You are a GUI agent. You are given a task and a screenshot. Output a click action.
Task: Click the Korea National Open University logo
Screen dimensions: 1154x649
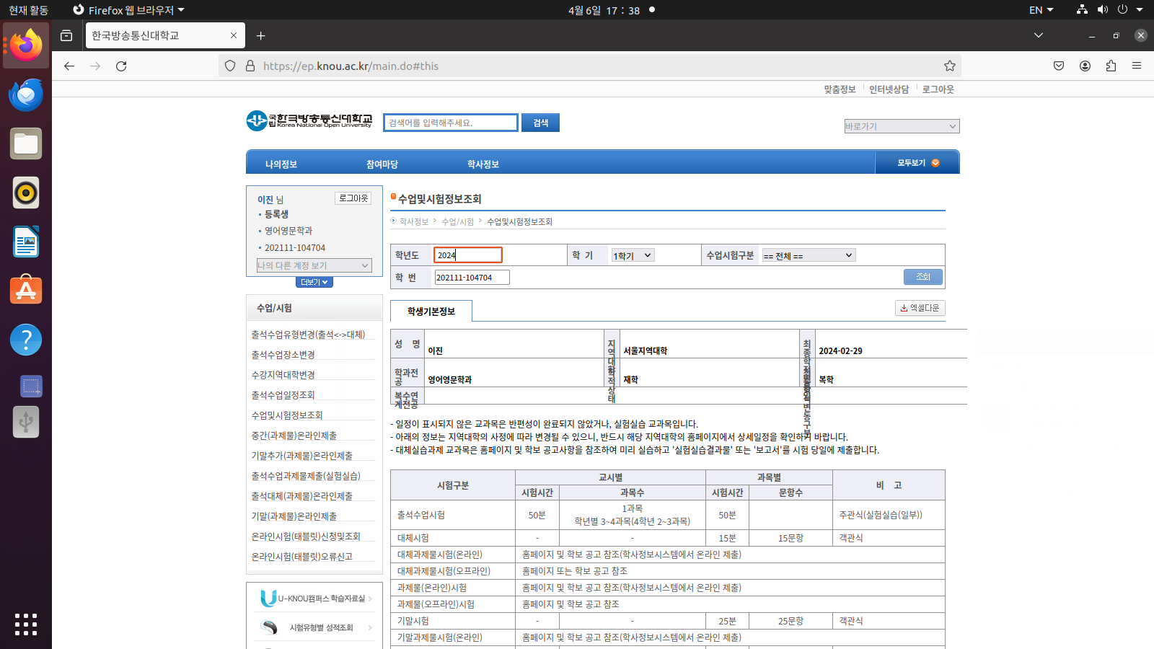pos(309,120)
